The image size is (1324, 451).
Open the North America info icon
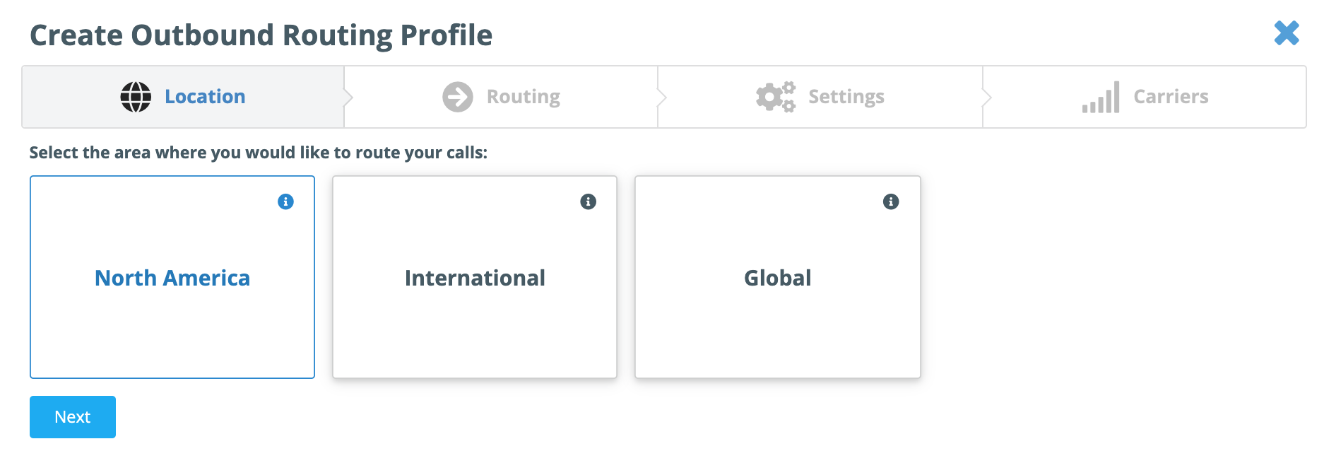click(x=285, y=201)
